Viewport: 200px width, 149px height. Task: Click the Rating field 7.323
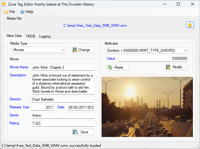pos(63,123)
